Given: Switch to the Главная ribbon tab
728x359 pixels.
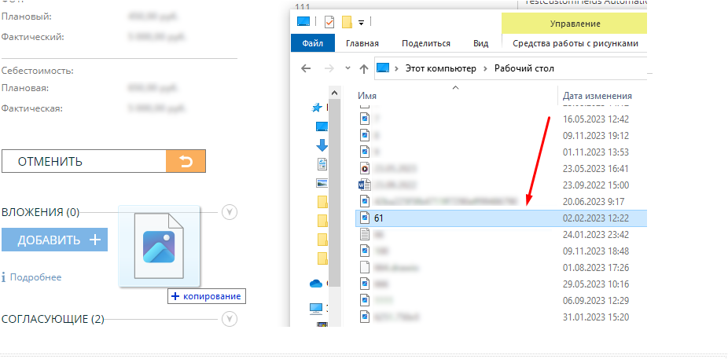Looking at the screenshot, I should pos(362,44).
